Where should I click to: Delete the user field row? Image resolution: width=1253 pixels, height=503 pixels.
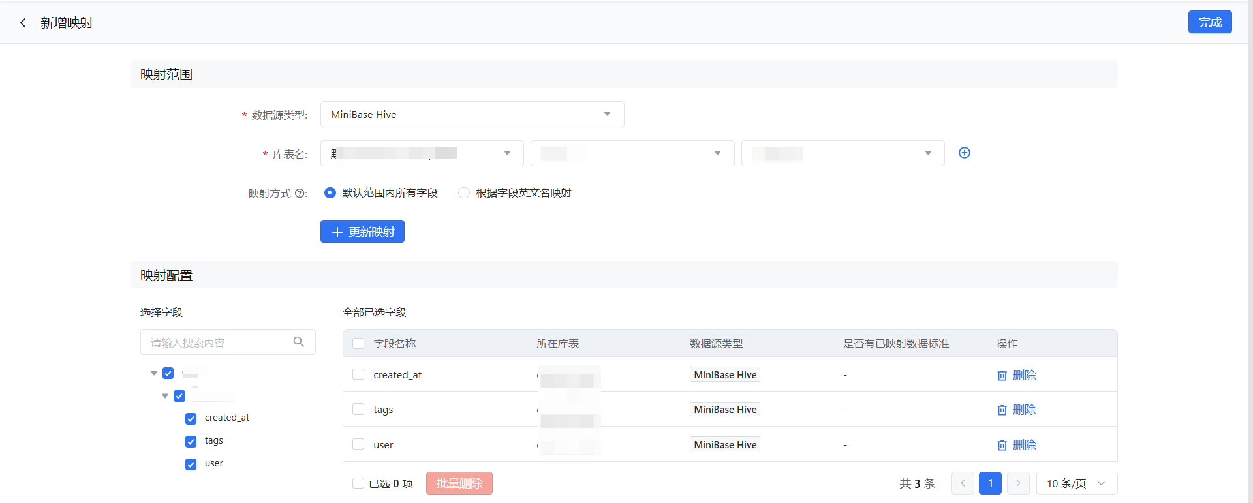[1016, 445]
